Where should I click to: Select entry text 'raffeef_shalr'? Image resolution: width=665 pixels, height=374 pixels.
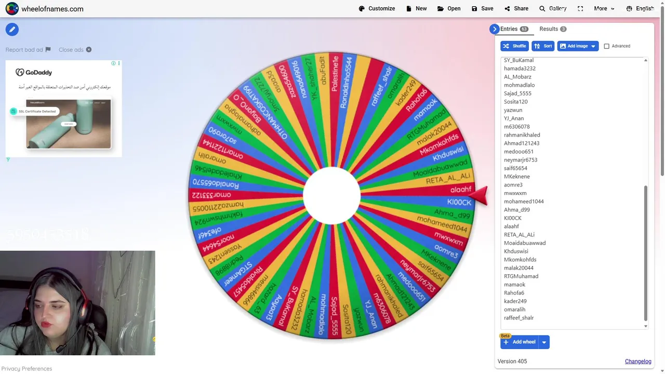(518, 318)
